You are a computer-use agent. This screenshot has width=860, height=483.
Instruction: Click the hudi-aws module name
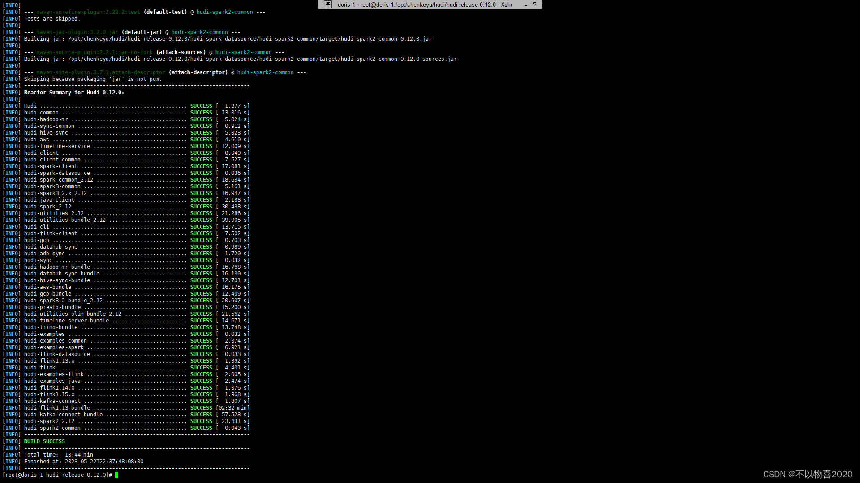click(37, 140)
